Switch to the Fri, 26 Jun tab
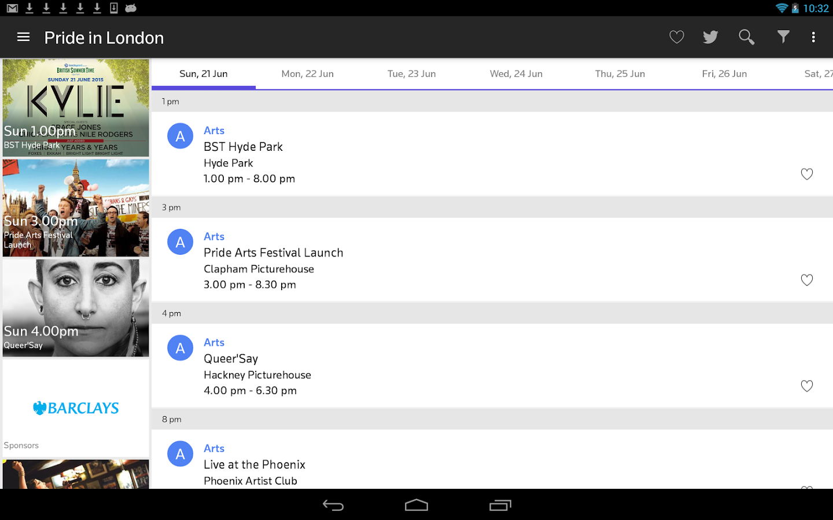Image resolution: width=833 pixels, height=520 pixels. [x=724, y=74]
